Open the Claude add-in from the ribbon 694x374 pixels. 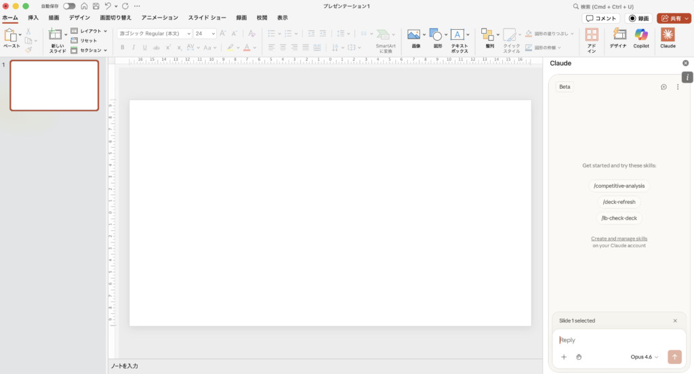(x=668, y=38)
